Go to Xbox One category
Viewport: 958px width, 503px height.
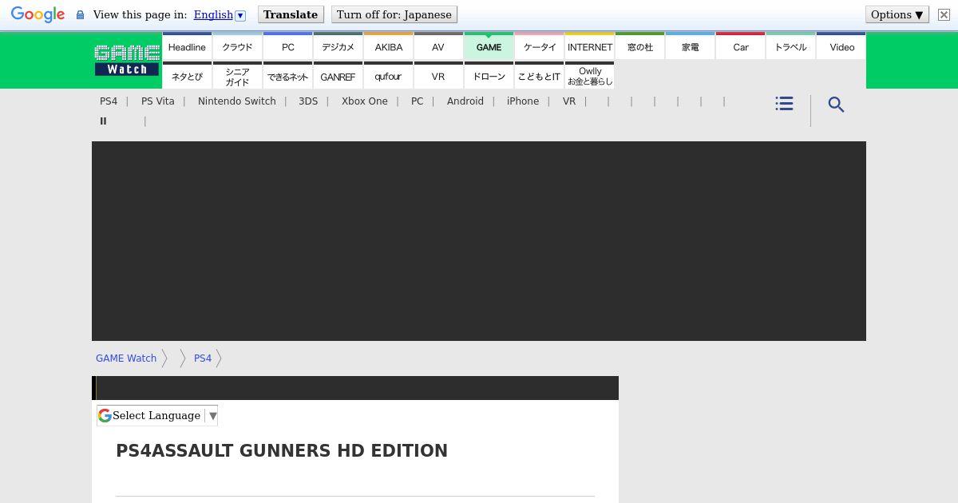(365, 101)
